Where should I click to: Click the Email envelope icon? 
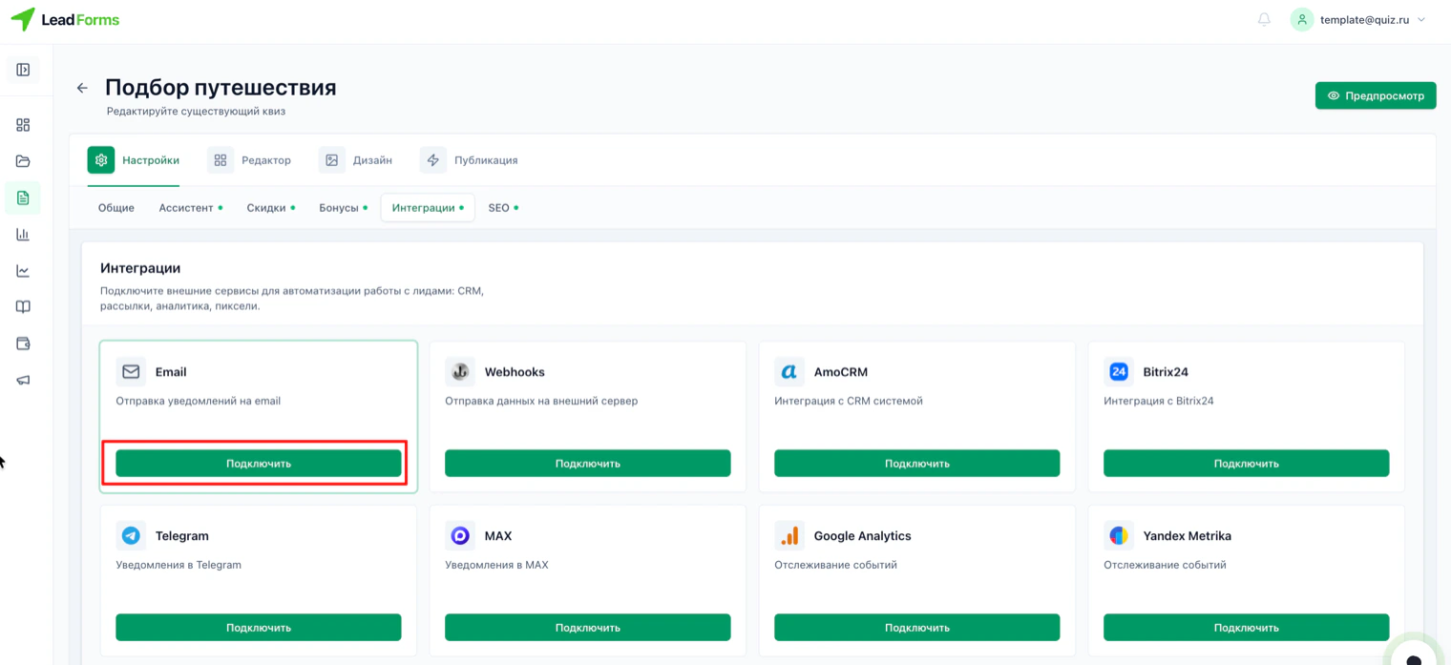[131, 372]
